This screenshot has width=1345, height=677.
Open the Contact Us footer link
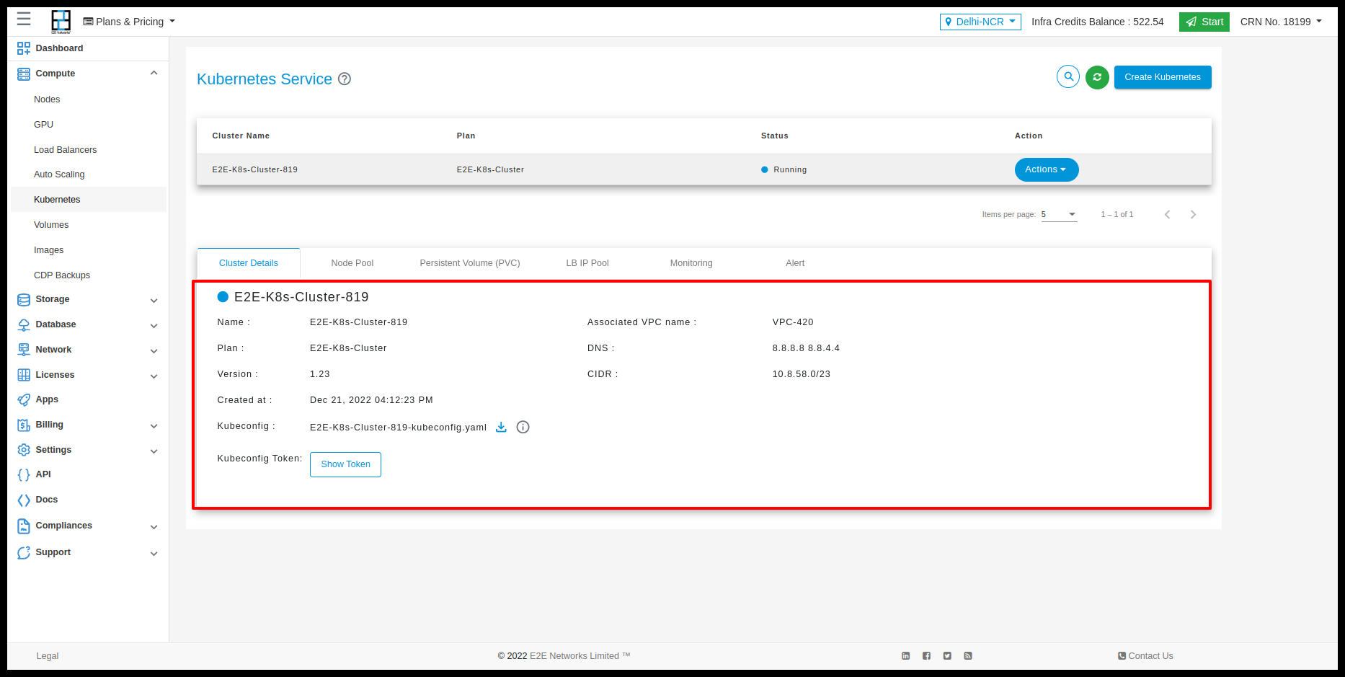(1145, 656)
